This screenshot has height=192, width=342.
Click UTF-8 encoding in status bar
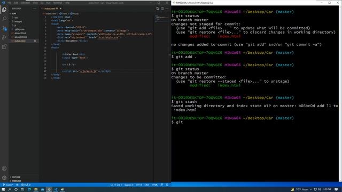pos(139,185)
